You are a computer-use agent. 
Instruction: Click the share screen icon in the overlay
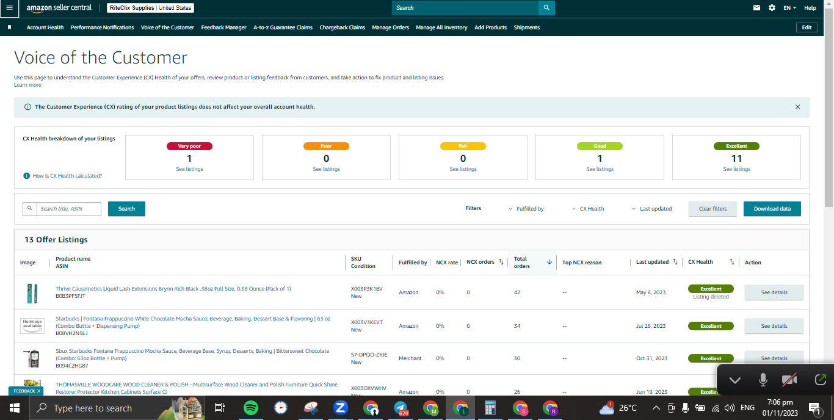[821, 380]
